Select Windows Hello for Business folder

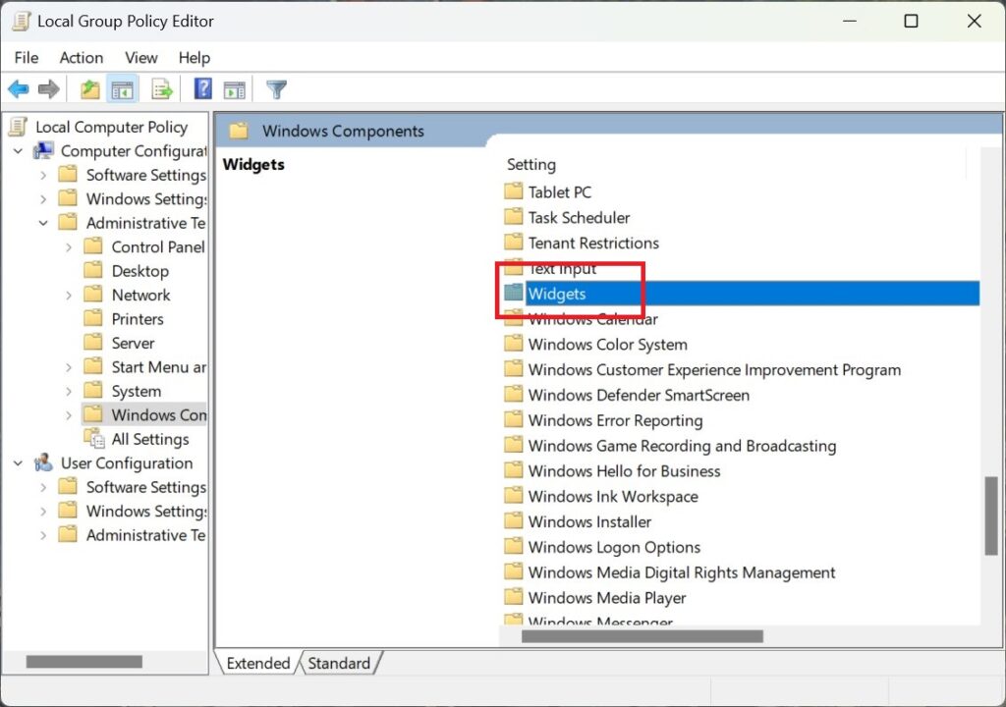tap(624, 471)
